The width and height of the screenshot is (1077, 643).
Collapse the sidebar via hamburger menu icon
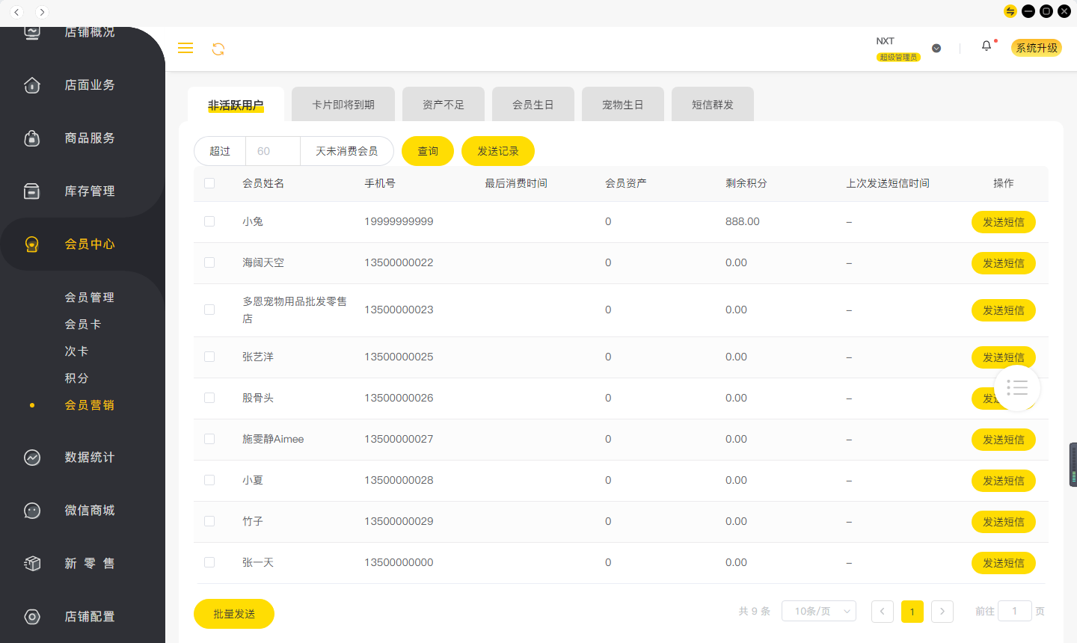click(x=185, y=48)
